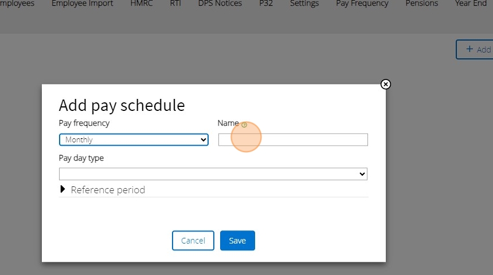Switch to the Pay Frequency tab
493x275 pixels.
click(x=362, y=3)
